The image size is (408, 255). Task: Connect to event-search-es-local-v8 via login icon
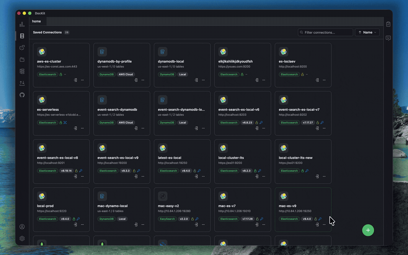(x=76, y=176)
